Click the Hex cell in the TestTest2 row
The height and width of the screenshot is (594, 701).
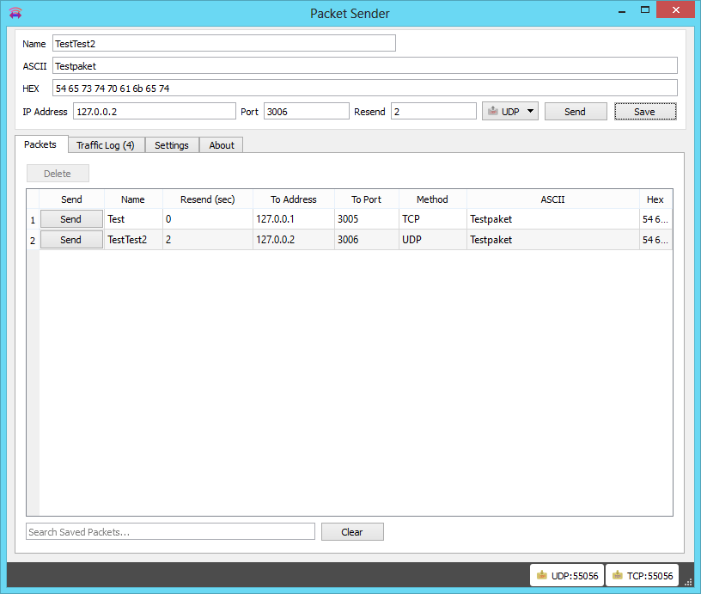655,240
